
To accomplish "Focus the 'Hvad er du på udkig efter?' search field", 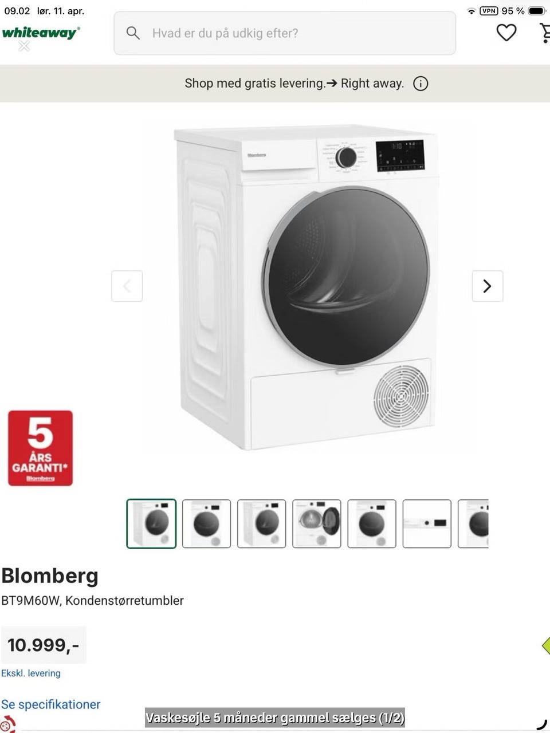I will click(285, 33).
